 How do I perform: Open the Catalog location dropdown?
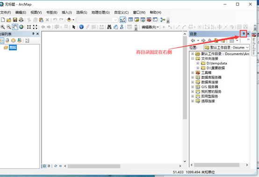(247, 48)
